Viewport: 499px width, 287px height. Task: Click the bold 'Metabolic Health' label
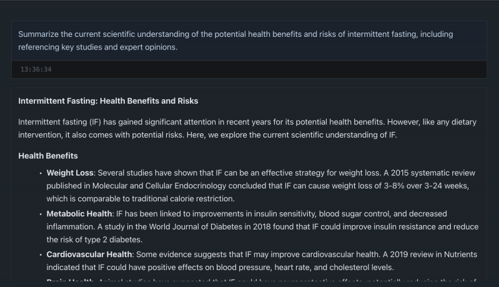tap(79, 214)
